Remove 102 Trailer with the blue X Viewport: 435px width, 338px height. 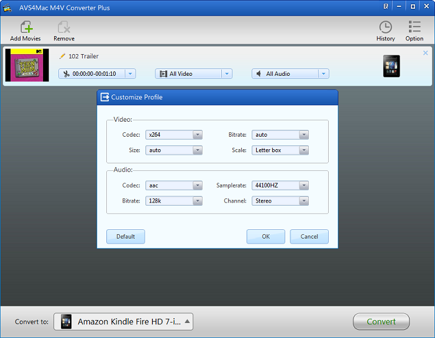(425, 53)
